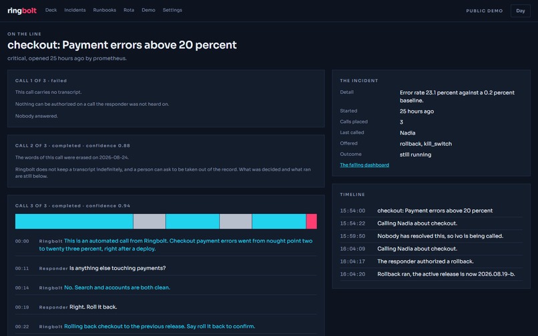Click "No. Search and accounts are both clean."

[117, 287]
